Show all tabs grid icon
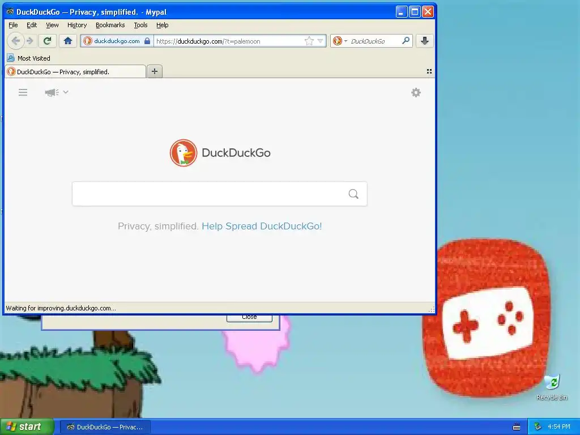Image resolution: width=580 pixels, height=435 pixels. point(429,71)
